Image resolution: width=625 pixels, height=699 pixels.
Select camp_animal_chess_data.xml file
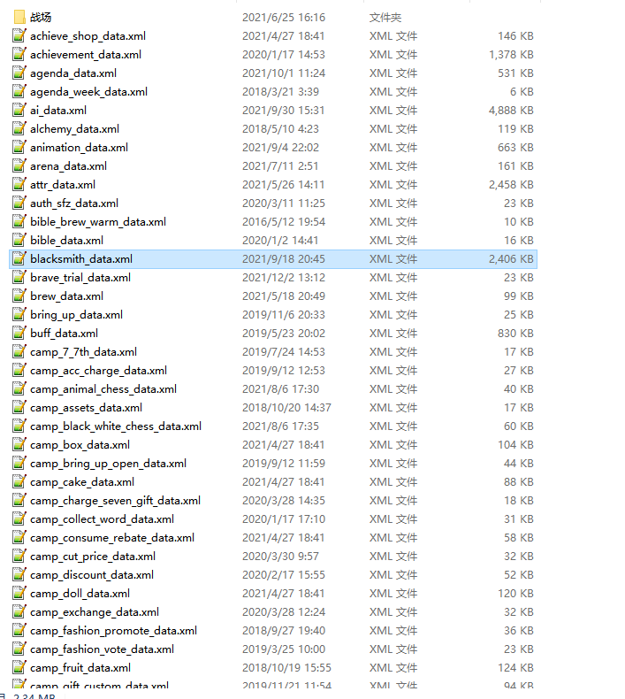click(x=103, y=389)
